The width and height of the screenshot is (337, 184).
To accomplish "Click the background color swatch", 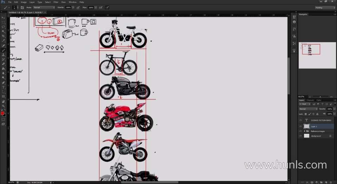I will tap(4, 115).
